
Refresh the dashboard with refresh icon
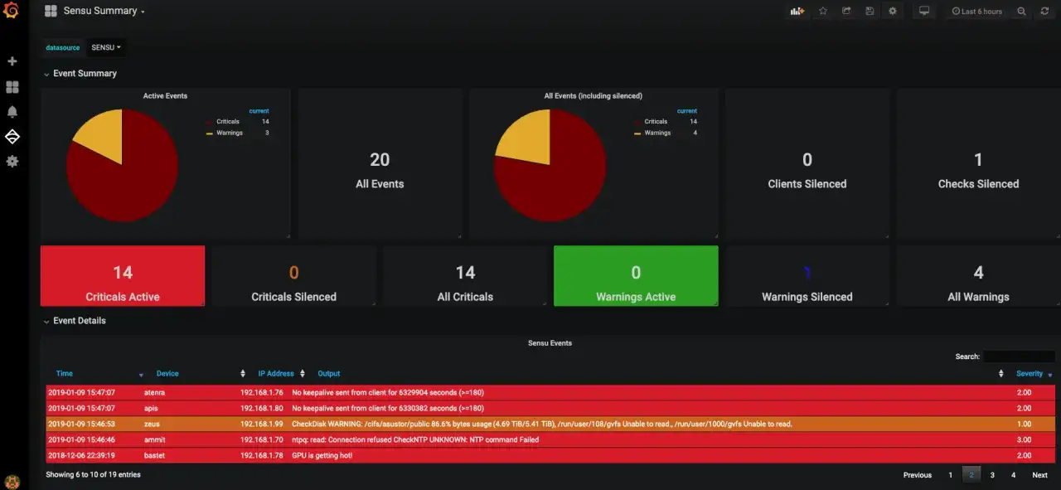click(1045, 11)
